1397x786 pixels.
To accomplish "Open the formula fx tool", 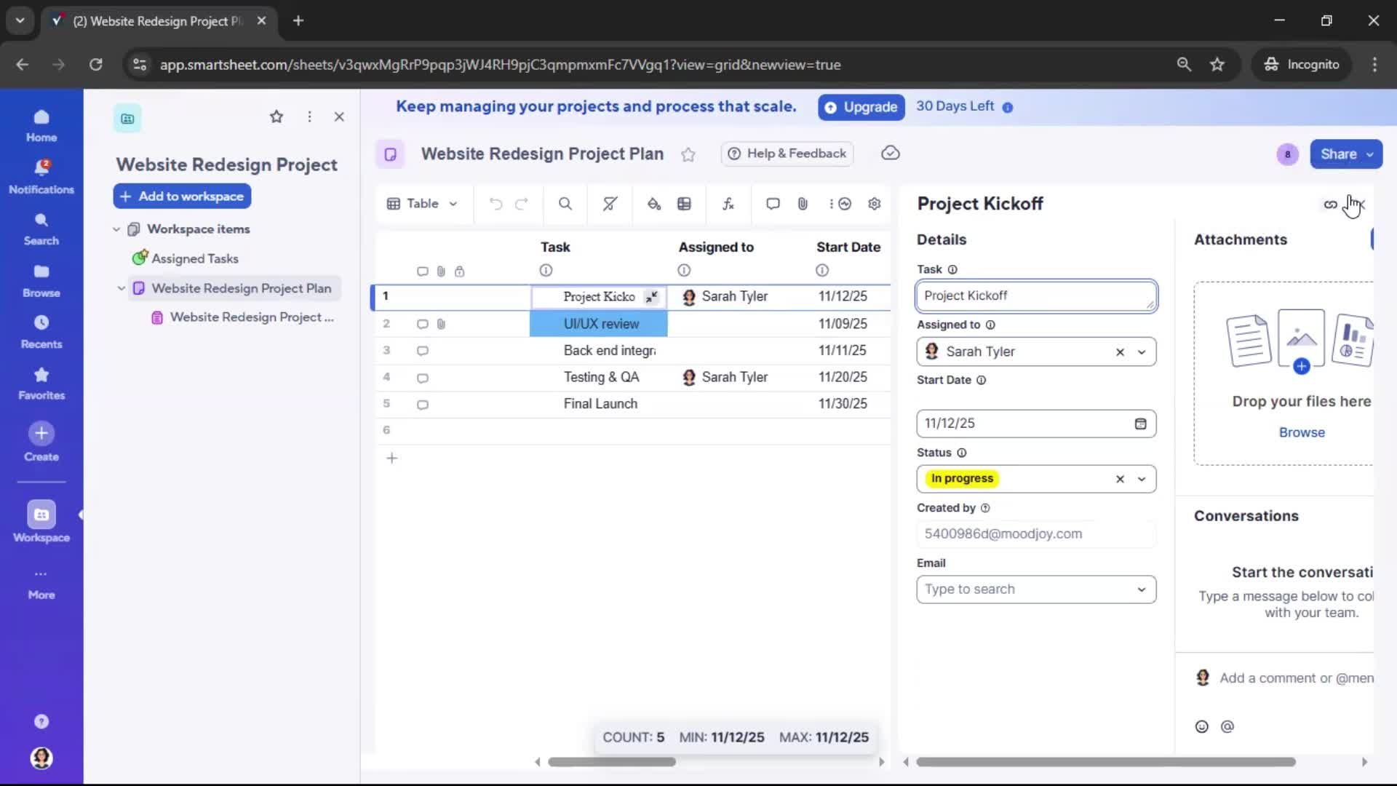I will [x=728, y=204].
